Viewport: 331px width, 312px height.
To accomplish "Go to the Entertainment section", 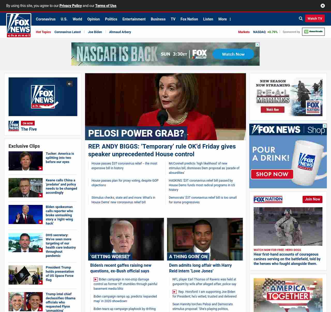I will [x=134, y=19].
